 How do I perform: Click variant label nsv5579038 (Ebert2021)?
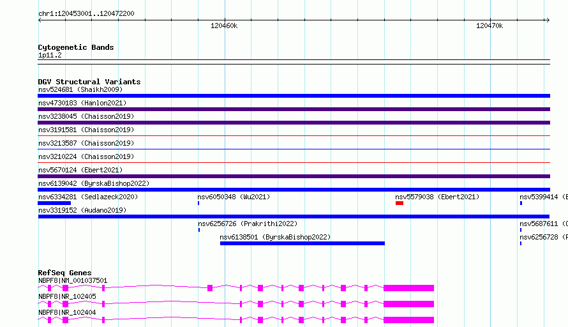437,197
